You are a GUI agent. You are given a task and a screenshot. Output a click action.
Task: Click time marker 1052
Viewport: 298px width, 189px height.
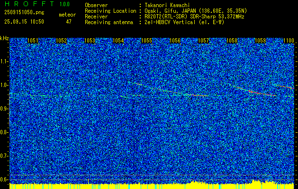click(x=61, y=41)
